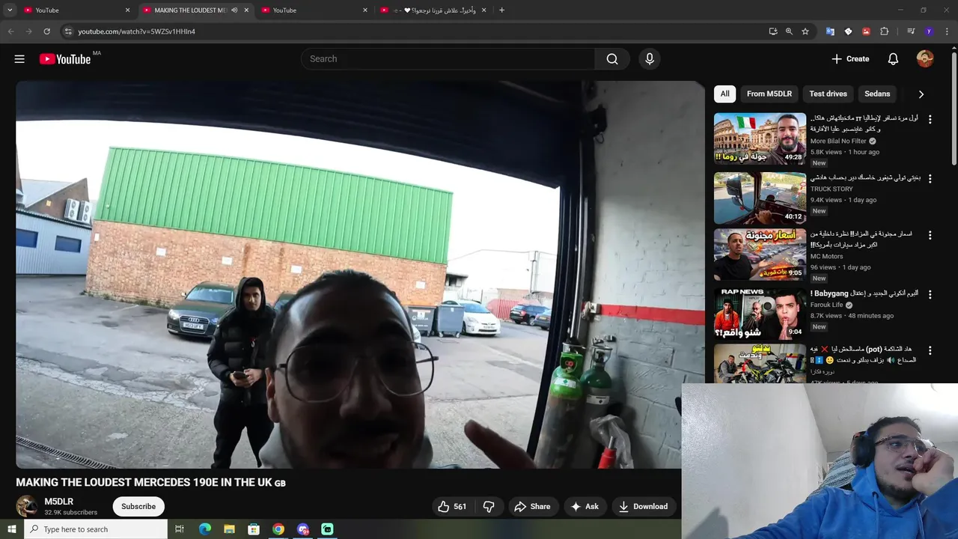The height and width of the screenshot is (539, 958).
Task: Switch to Chrome on taskbar
Action: (278, 529)
